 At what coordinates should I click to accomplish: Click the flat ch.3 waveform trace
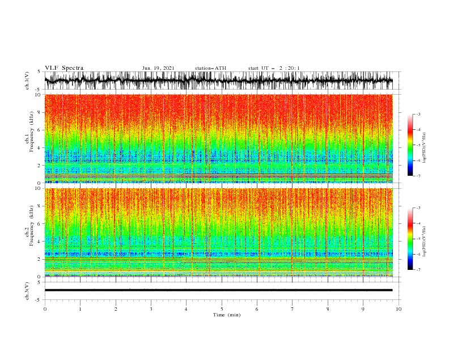coord(218,290)
